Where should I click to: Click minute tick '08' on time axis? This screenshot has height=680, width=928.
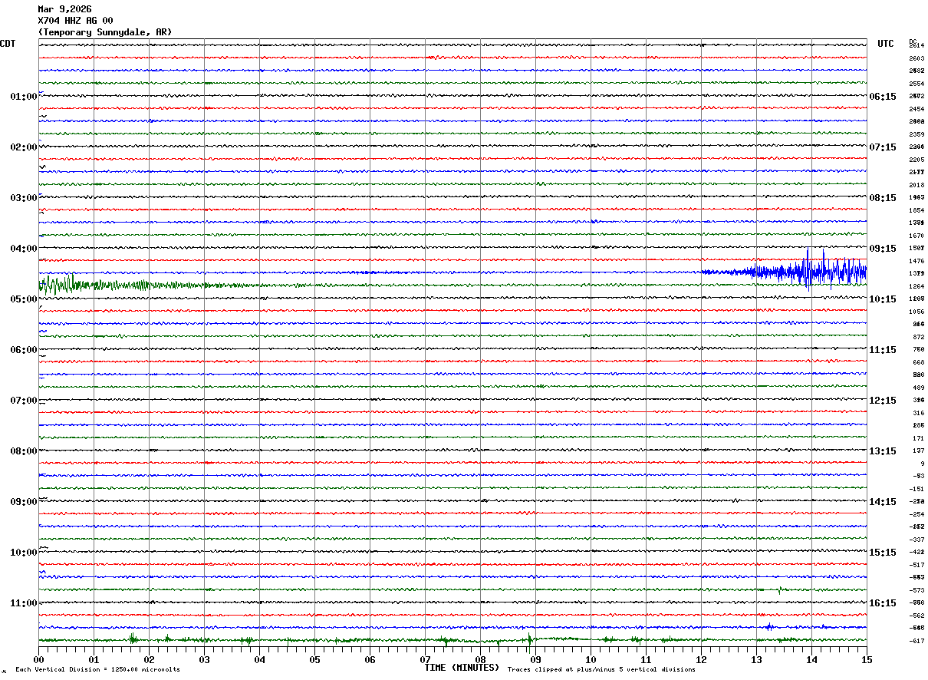point(480,659)
